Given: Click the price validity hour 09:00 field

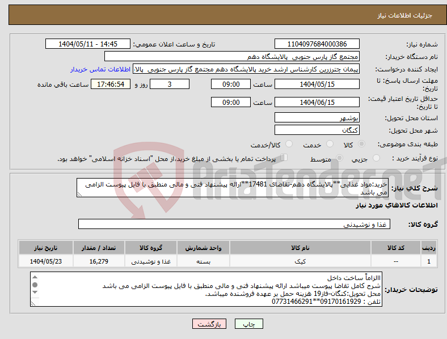Looking at the screenshot, I should coord(231,102).
